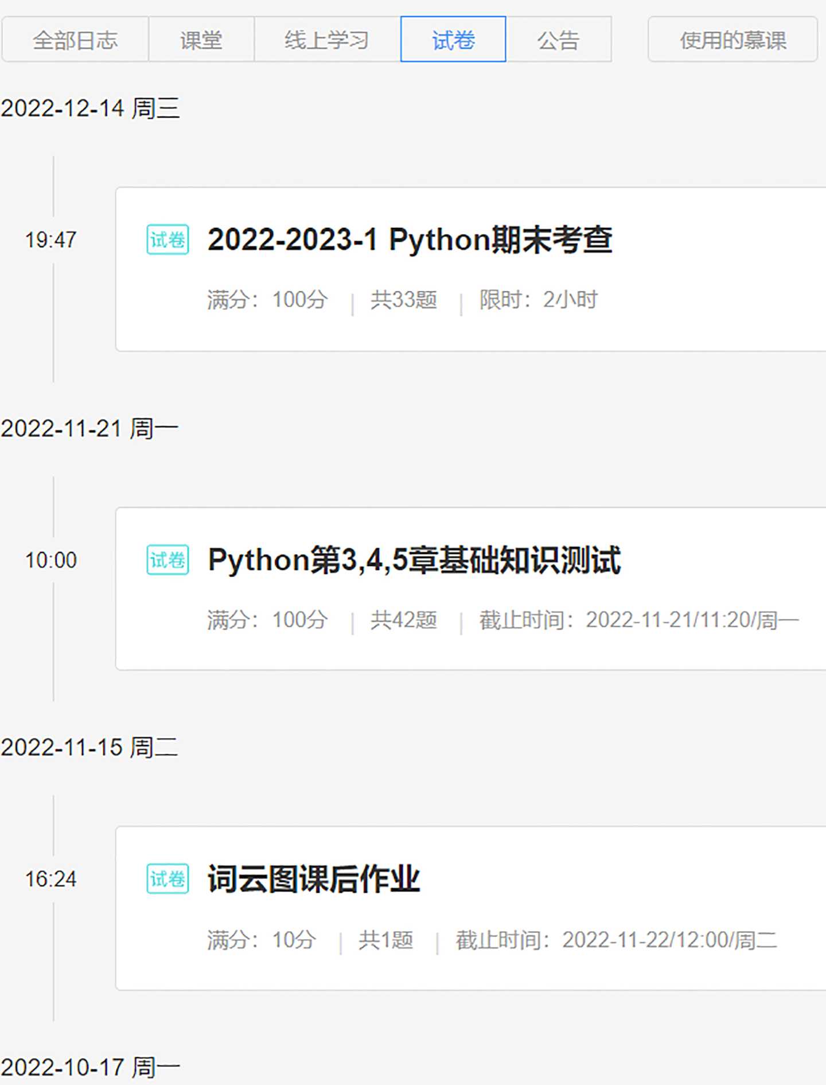The height and width of the screenshot is (1085, 826).
Task: Open the 2022-2023-1 Python期末考查 exam
Action: pyautogui.click(x=410, y=239)
